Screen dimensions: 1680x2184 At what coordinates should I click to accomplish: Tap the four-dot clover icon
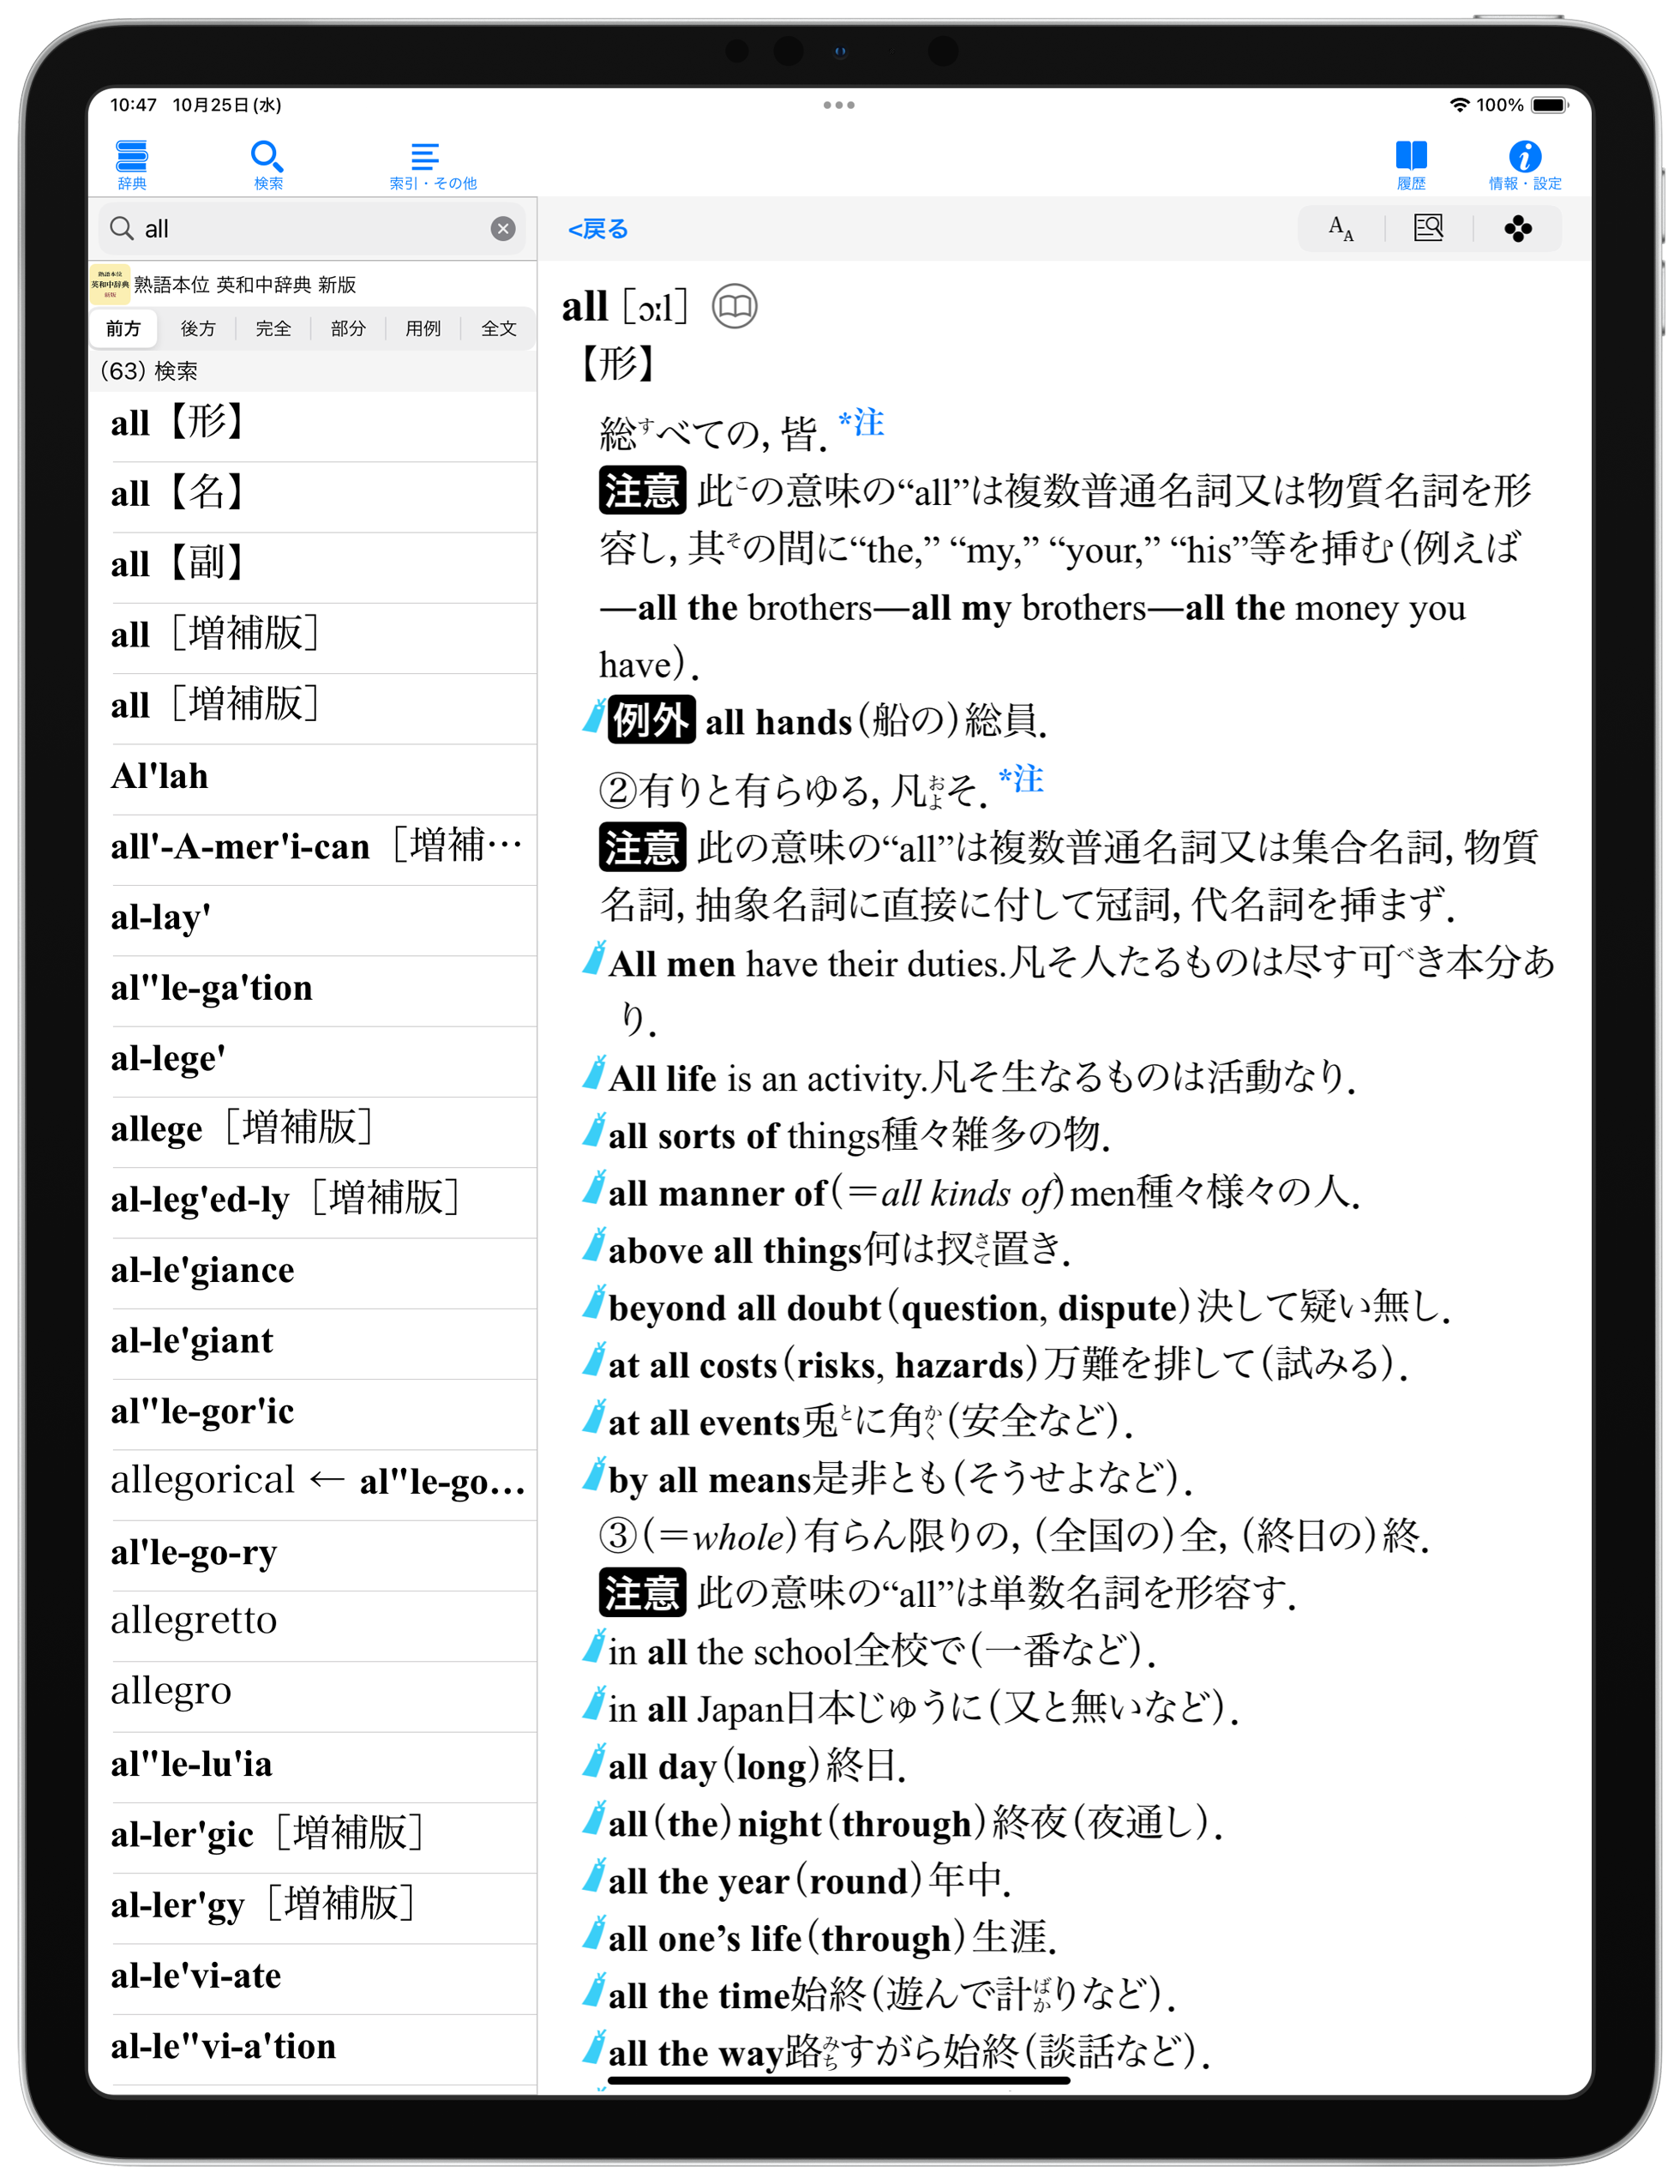click(1517, 229)
